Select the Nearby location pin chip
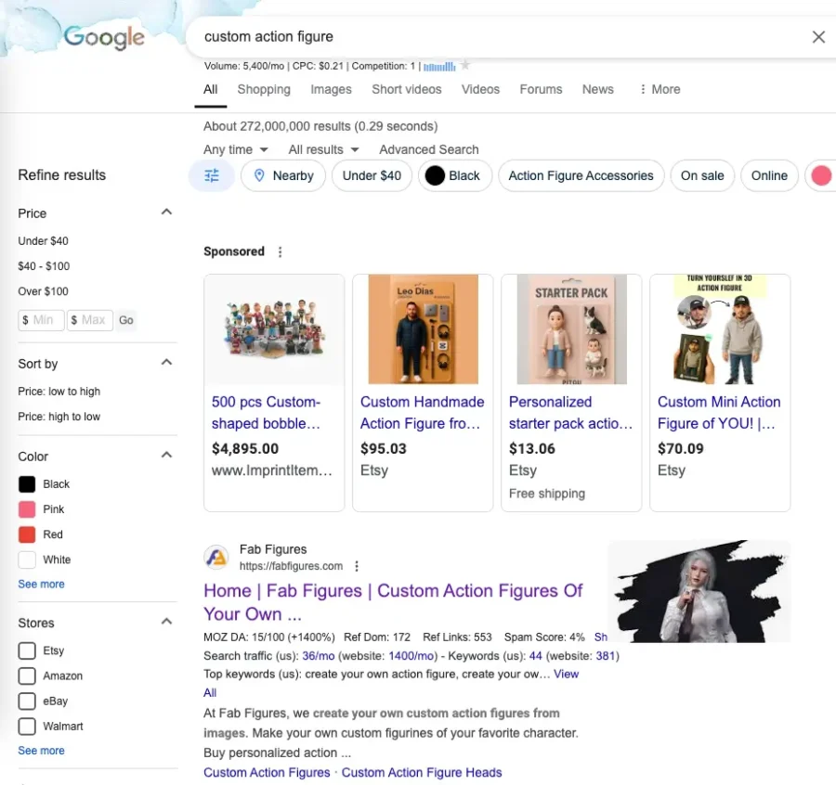This screenshot has height=785, width=836. click(x=283, y=175)
